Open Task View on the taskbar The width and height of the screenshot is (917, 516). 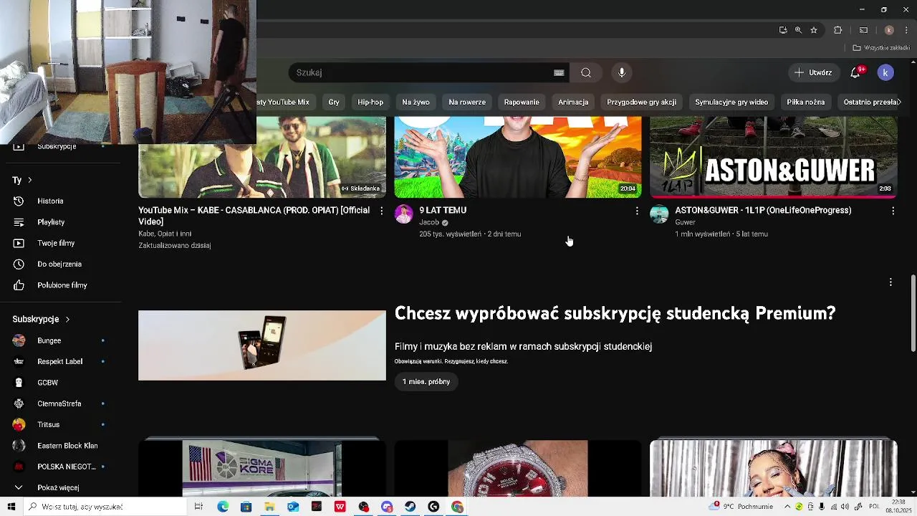[x=198, y=507]
